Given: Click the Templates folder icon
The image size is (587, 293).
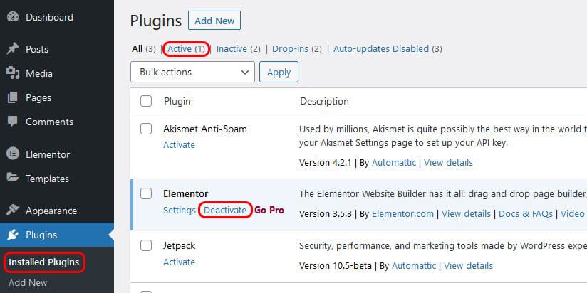Looking at the screenshot, I should coord(13,179).
